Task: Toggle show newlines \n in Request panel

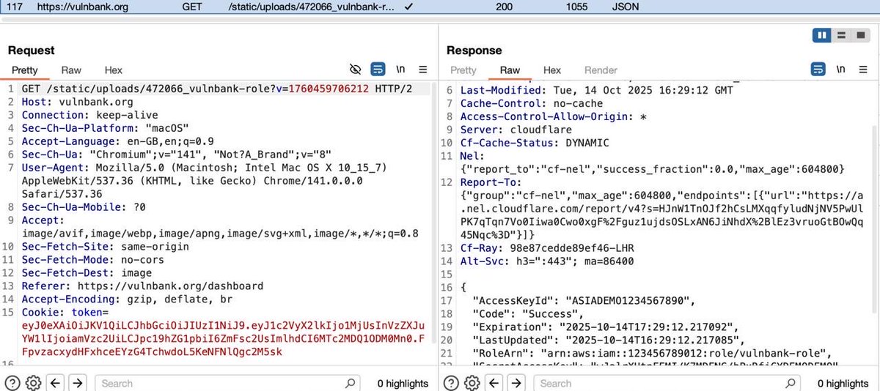Action: coord(400,70)
